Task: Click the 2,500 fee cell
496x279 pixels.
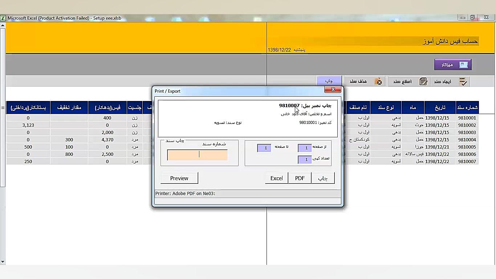Action: pyautogui.click(x=107, y=154)
